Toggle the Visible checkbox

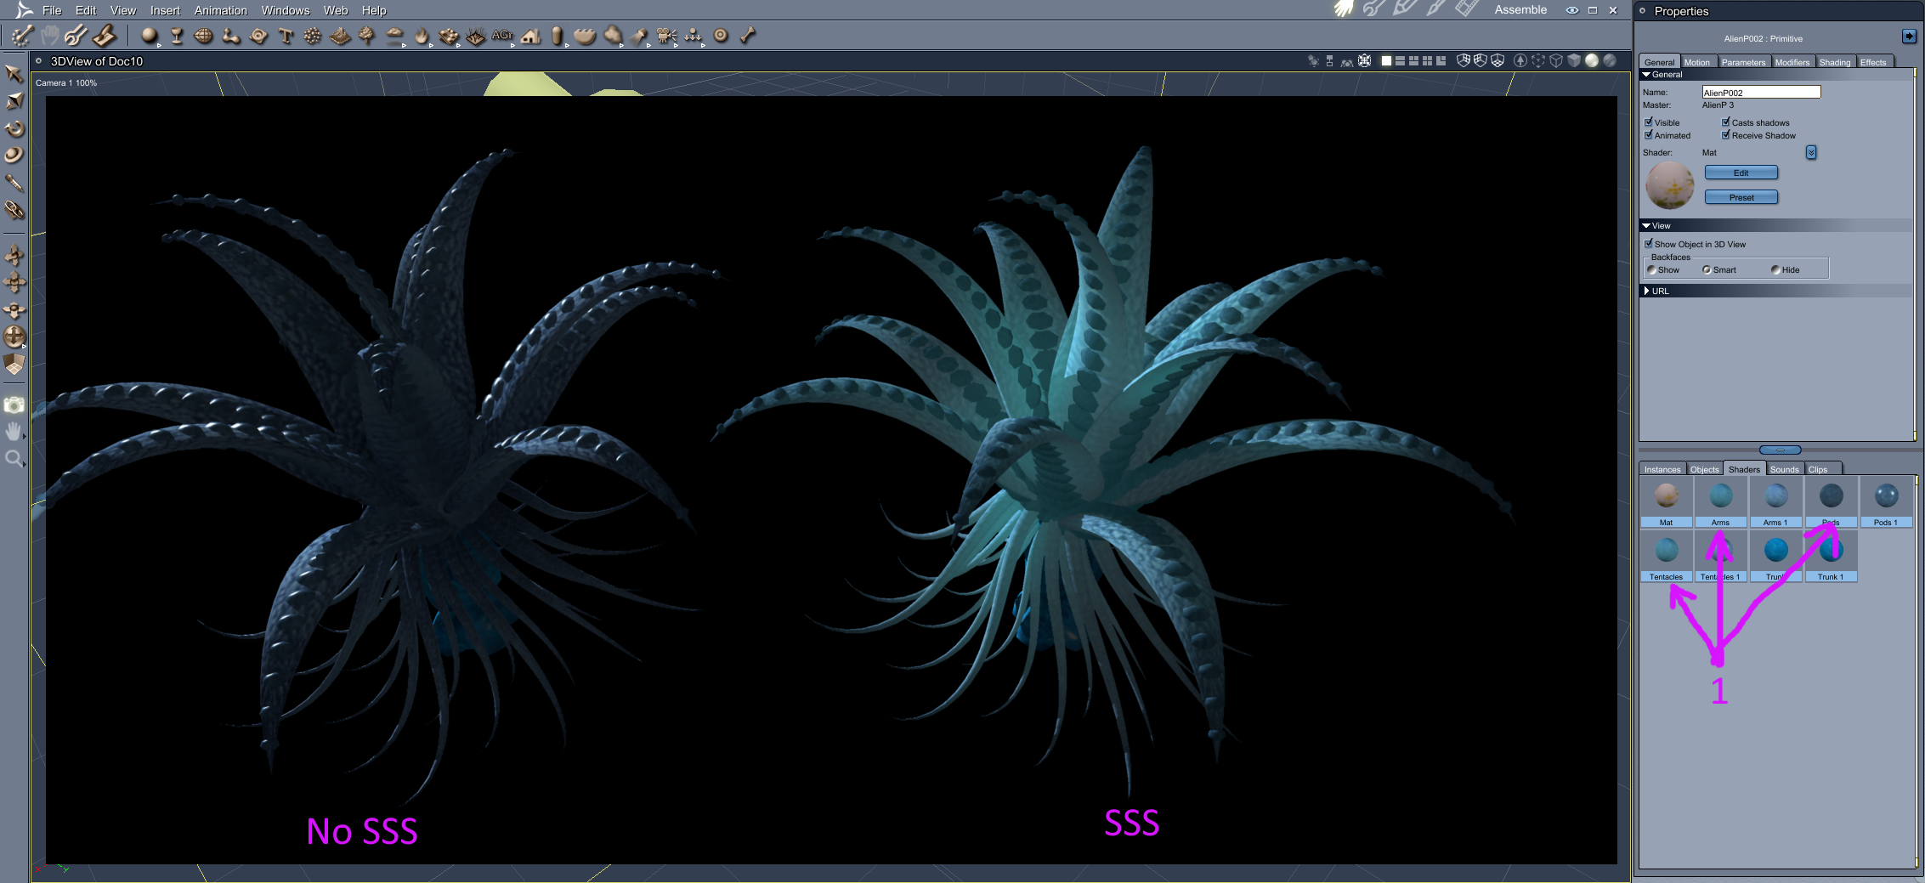(x=1649, y=122)
